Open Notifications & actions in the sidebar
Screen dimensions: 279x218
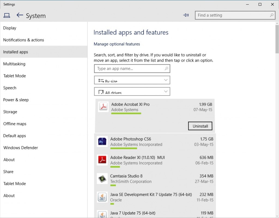pyautogui.click(x=44, y=40)
